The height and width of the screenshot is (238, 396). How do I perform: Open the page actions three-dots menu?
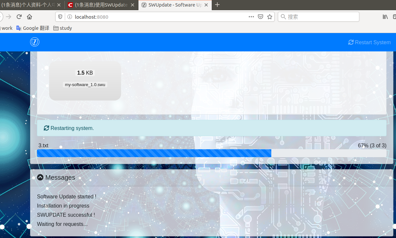tap(251, 17)
